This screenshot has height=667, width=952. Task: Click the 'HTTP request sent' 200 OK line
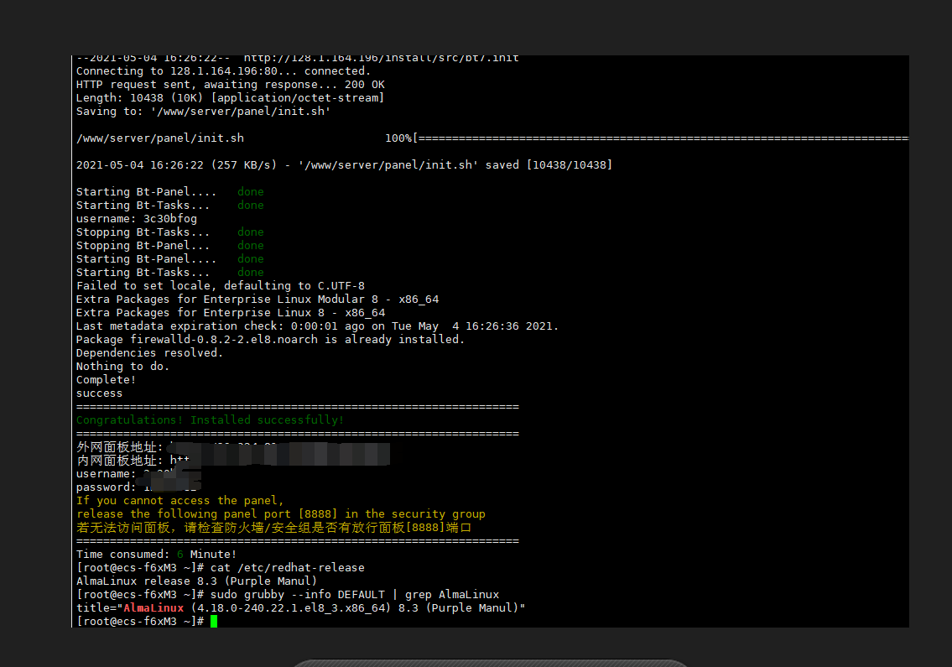pyautogui.click(x=230, y=85)
